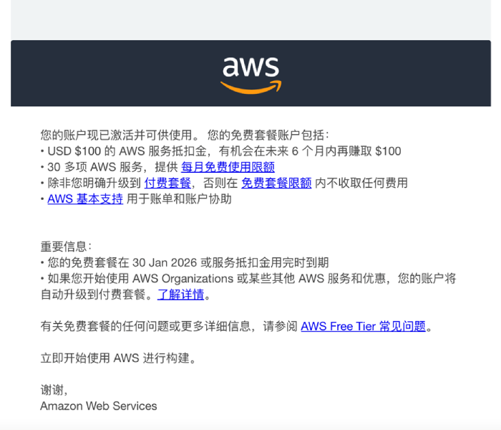Click the 立即开始使用 AWS 进行构建 line
The image size is (501, 430).
coord(117,358)
